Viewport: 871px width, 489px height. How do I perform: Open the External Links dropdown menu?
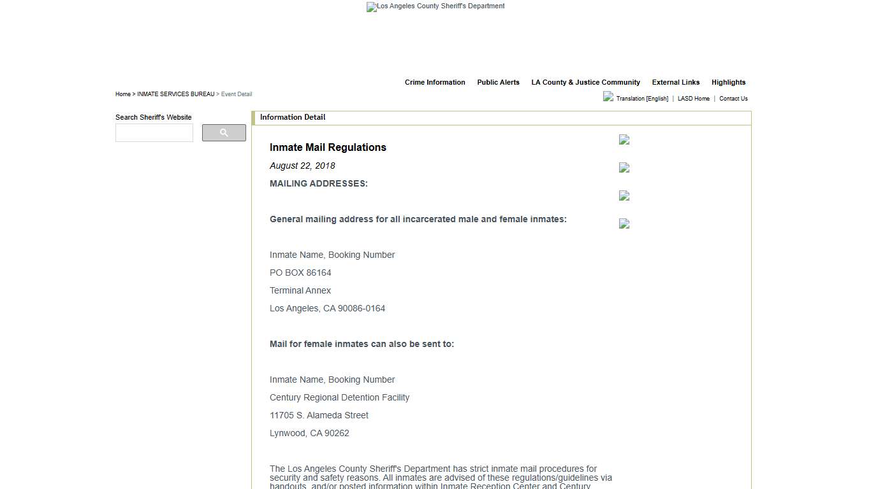[x=675, y=82]
